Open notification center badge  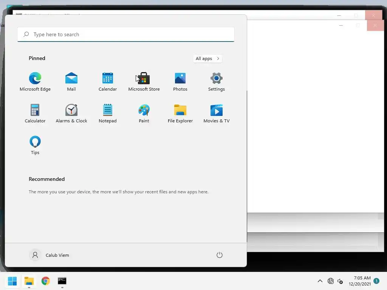(x=376, y=281)
